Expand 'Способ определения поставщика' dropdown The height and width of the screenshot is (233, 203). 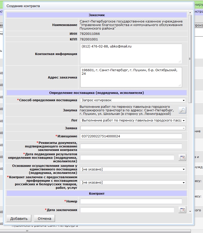pyautogui.click(x=133, y=100)
